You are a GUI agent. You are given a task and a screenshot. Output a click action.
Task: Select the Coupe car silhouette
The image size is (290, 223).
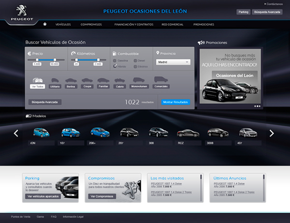[87, 81]
